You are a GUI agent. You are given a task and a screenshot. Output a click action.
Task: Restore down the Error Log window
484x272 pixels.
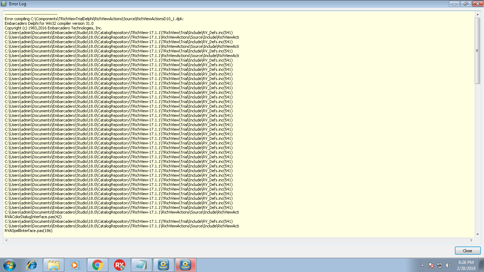click(x=465, y=4)
